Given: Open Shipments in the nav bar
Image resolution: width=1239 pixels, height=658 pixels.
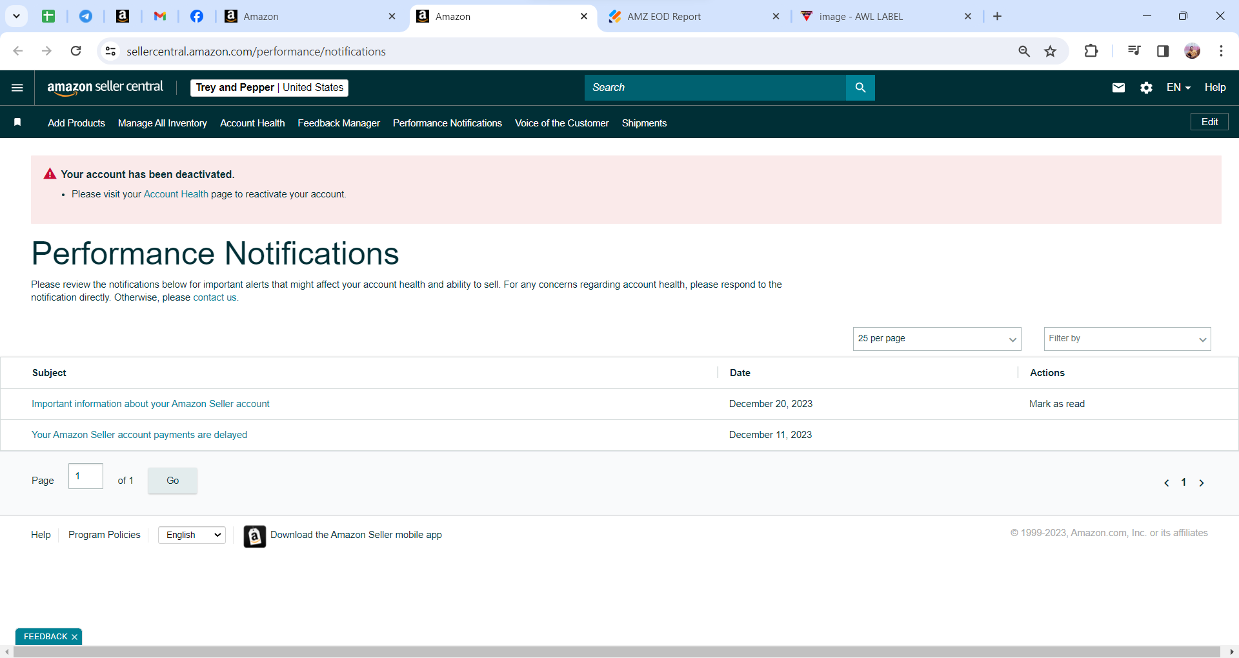Looking at the screenshot, I should click(x=644, y=123).
